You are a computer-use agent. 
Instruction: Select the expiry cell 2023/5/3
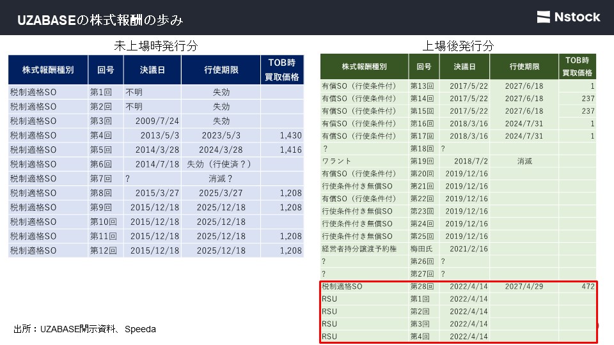point(221,135)
